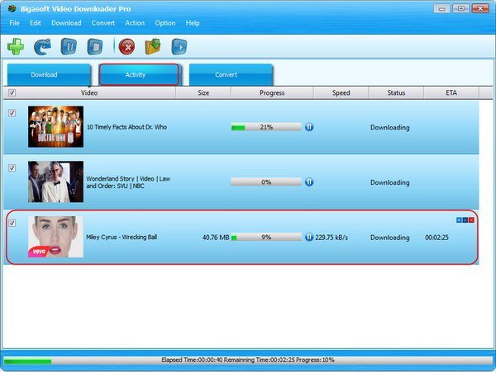Sort by the Speed column header
The width and height of the screenshot is (496, 372).
click(341, 92)
